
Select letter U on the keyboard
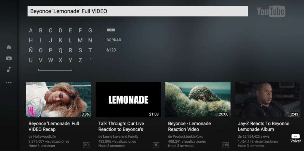(31, 60)
